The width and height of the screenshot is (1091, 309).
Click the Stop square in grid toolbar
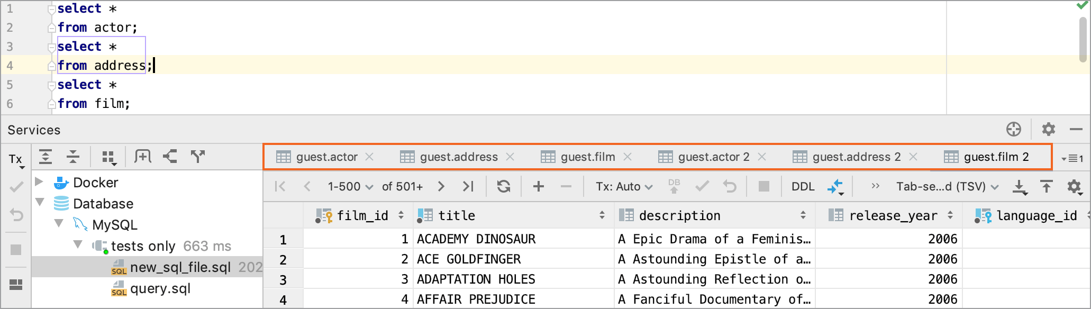[763, 186]
